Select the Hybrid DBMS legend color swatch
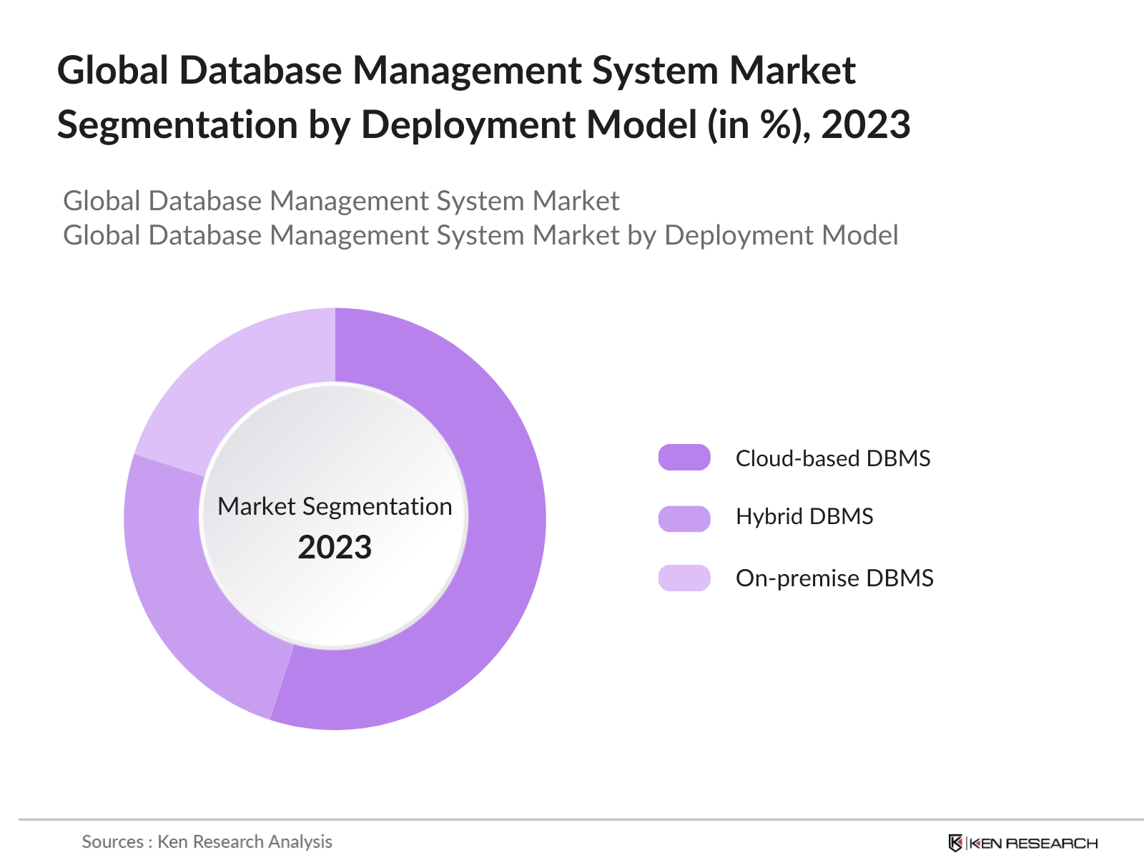The height and width of the screenshot is (858, 1144). coord(684,518)
